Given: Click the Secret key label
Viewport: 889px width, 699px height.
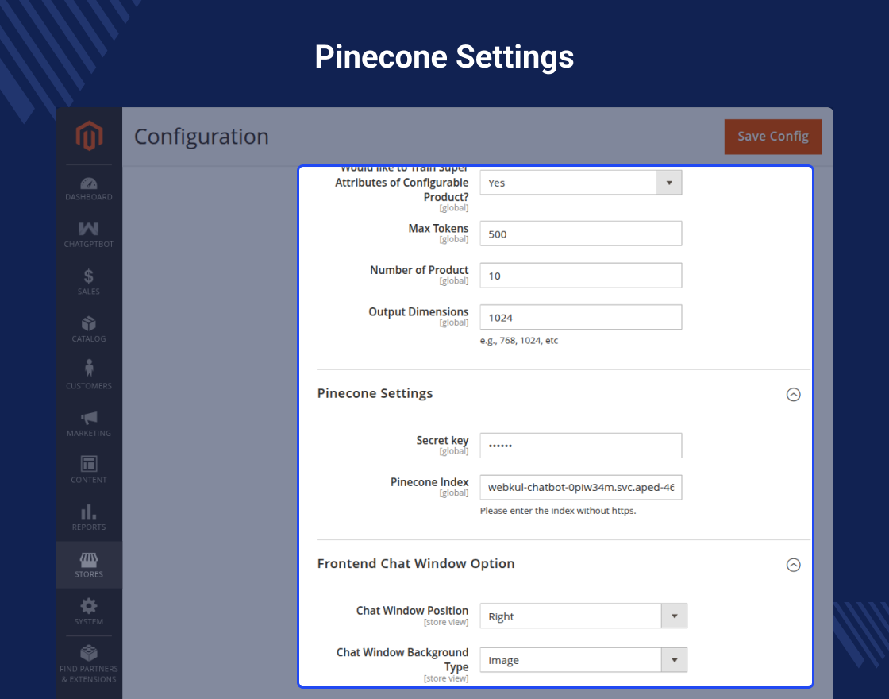Looking at the screenshot, I should pyautogui.click(x=442, y=440).
